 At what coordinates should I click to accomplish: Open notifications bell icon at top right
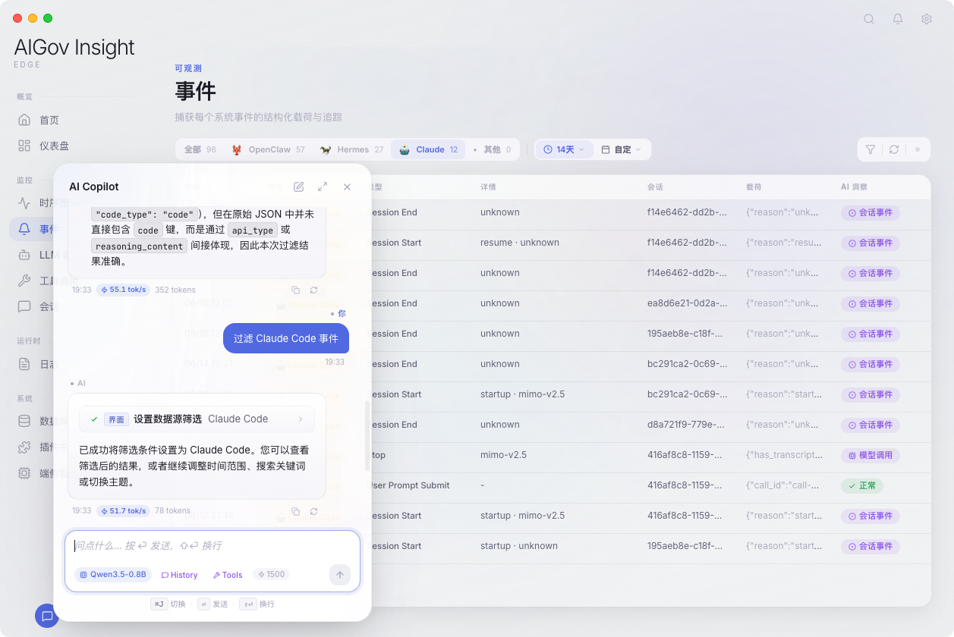(x=898, y=19)
